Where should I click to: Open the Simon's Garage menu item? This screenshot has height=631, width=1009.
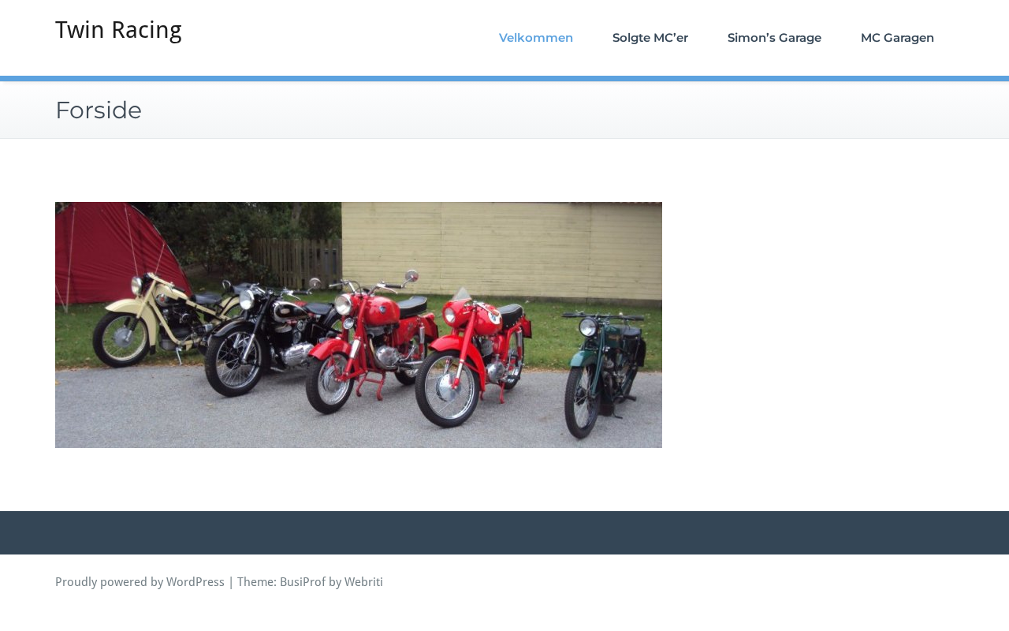click(x=774, y=38)
